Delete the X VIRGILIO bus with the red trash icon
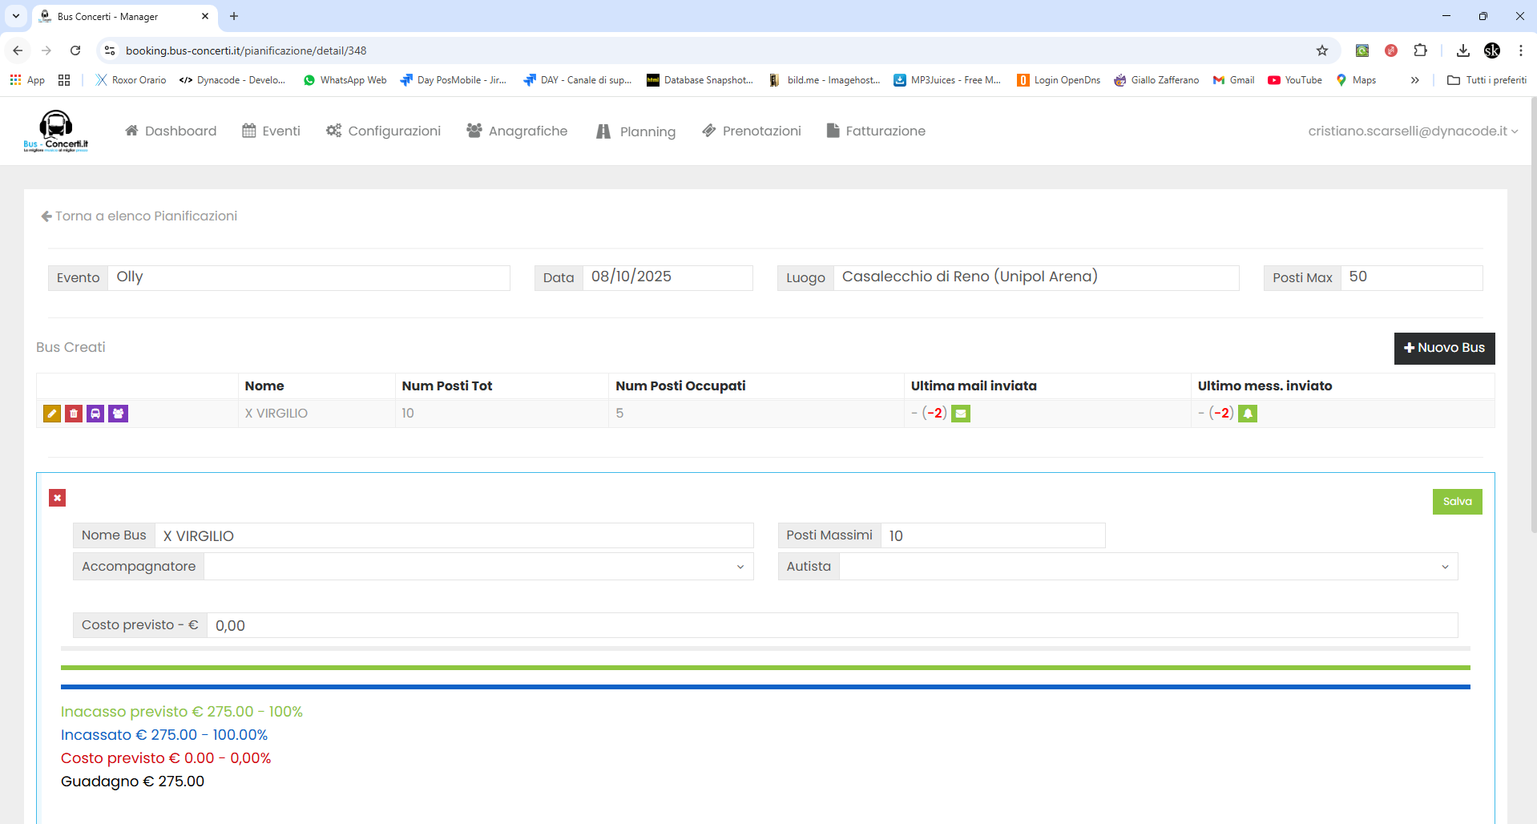 click(74, 414)
